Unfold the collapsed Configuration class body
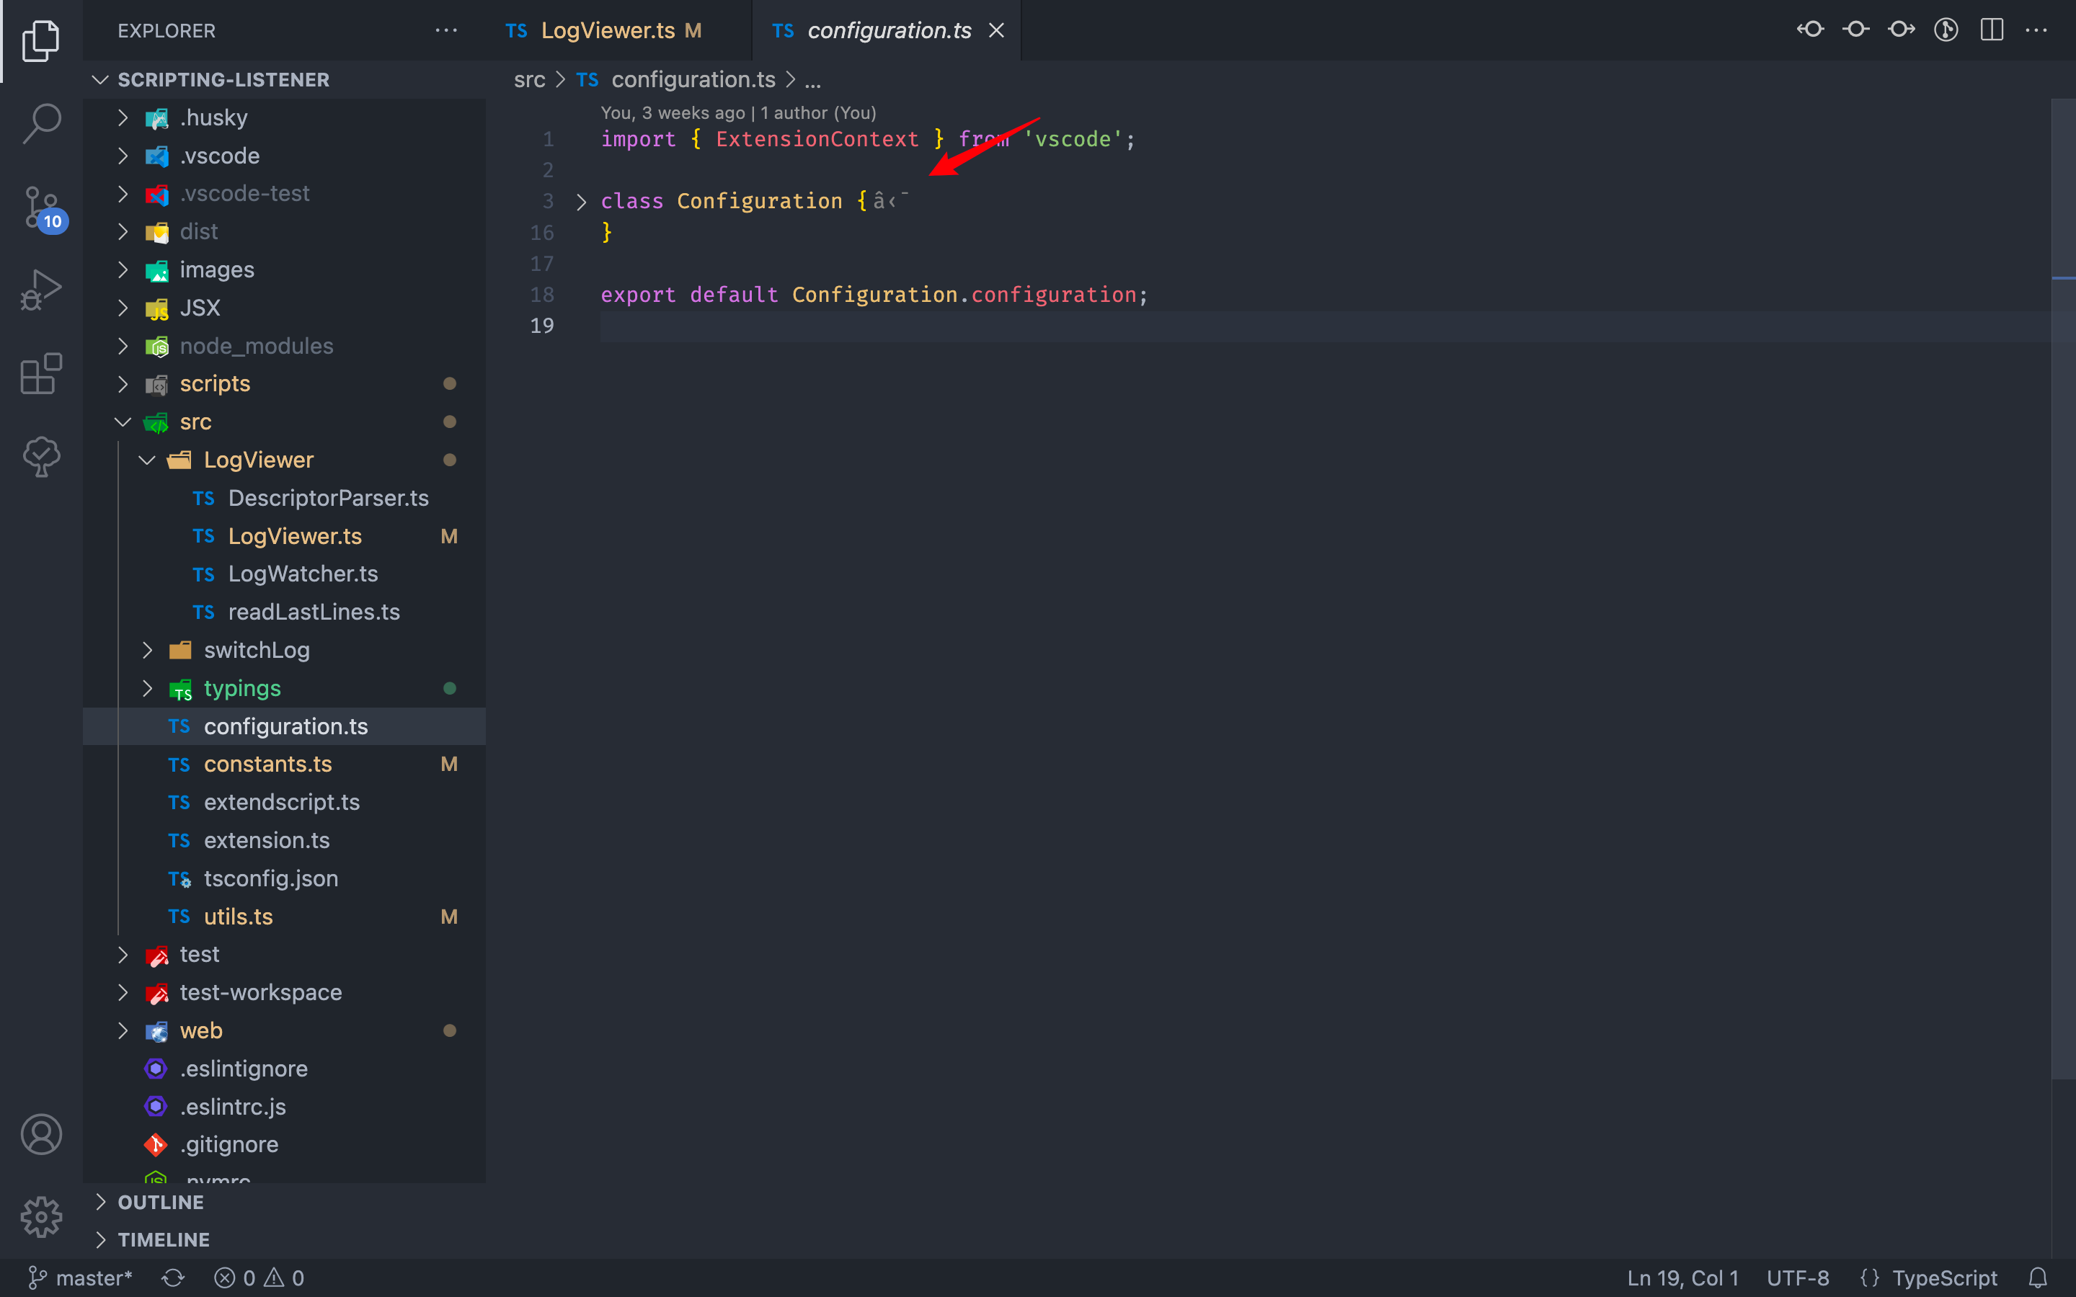Viewport: 2076px width, 1297px height. point(582,202)
